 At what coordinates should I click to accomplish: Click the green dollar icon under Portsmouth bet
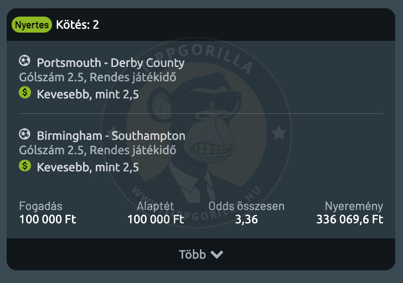point(25,92)
